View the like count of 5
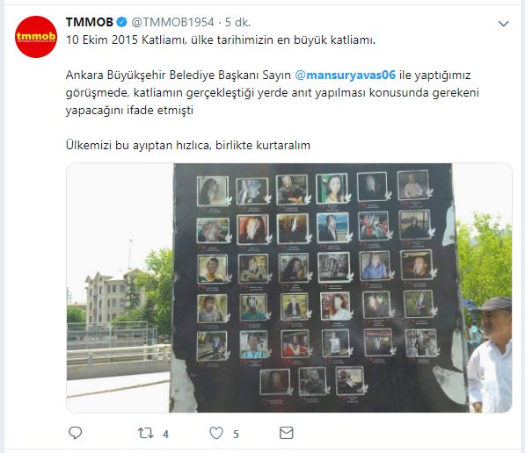This screenshot has height=453, width=525. pos(236,434)
